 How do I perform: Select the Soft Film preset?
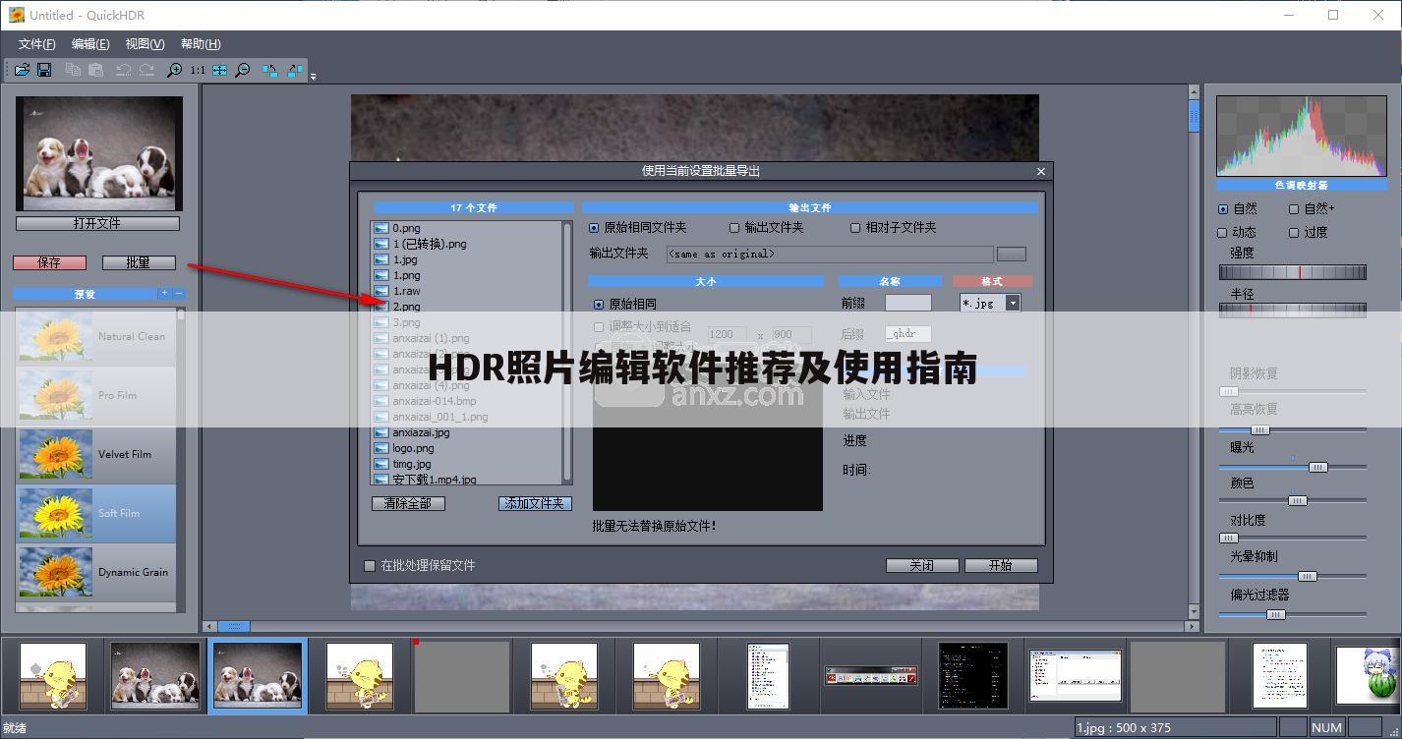click(x=95, y=513)
